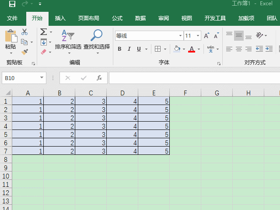Expand the font size dropdown
280x210 pixels.
[198, 36]
